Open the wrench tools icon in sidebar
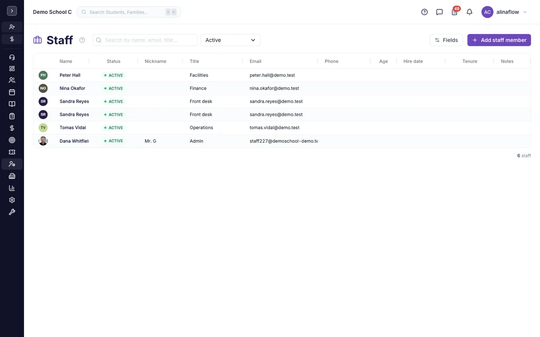The image size is (540, 337). [12, 212]
